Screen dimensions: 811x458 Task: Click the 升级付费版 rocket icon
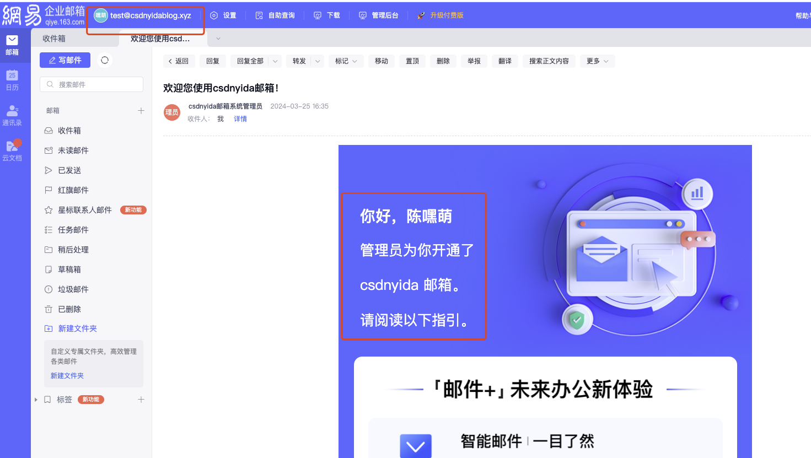click(421, 15)
